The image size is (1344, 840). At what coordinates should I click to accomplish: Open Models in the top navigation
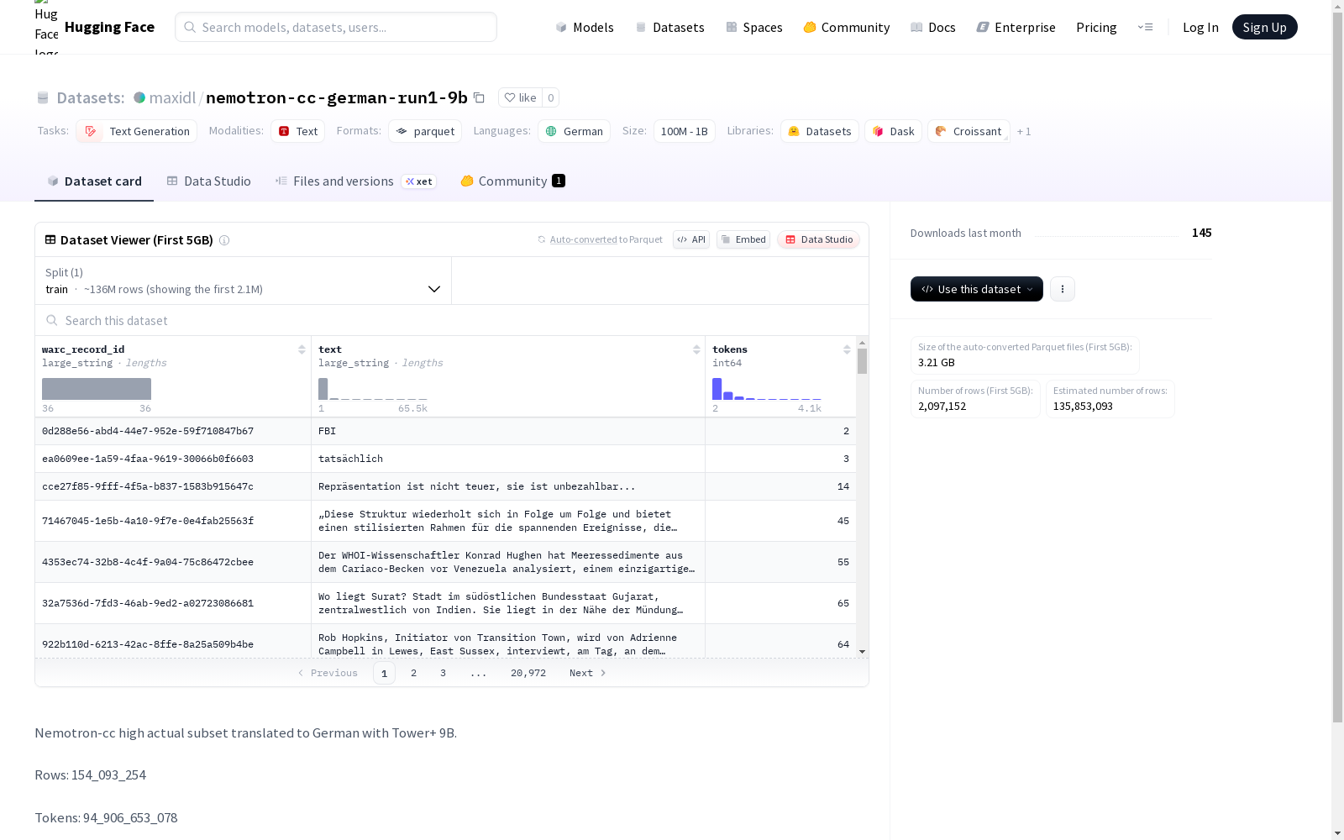tap(585, 27)
